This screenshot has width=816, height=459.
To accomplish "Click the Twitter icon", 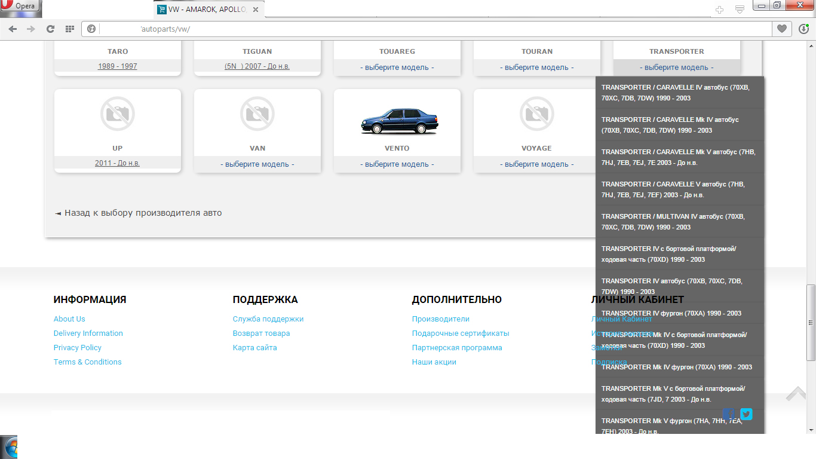I will [x=746, y=414].
